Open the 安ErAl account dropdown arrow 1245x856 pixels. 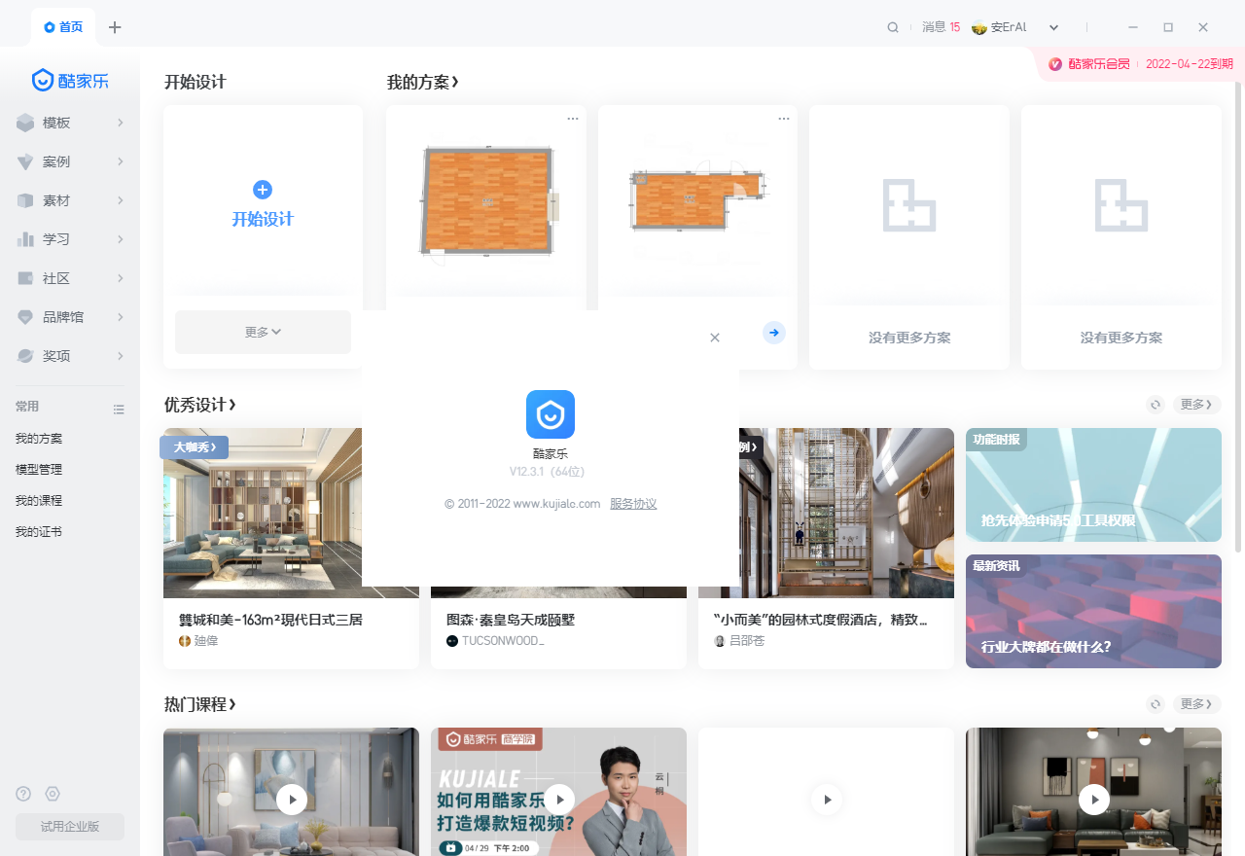coord(1053,27)
